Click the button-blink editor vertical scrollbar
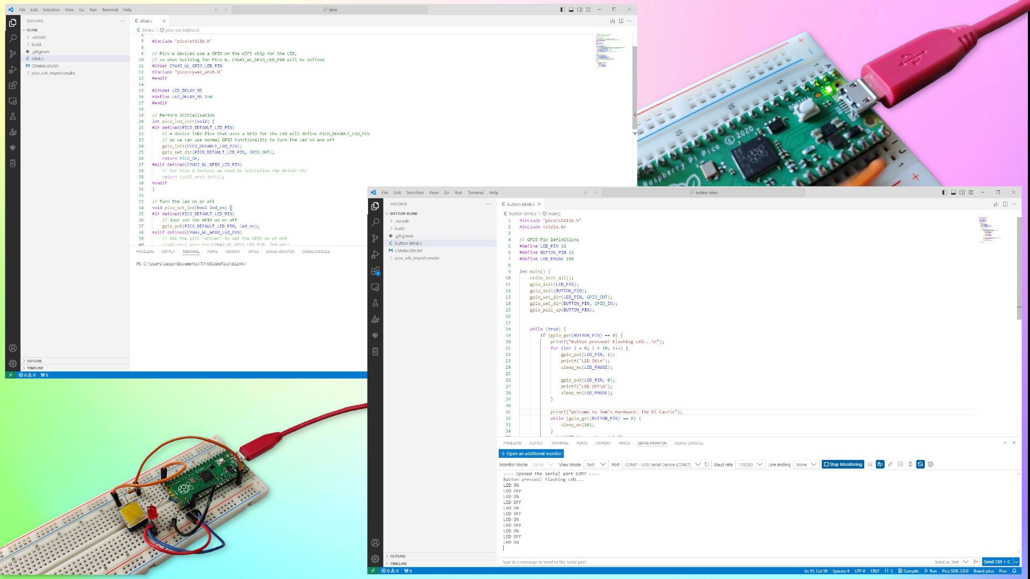 [x=1019, y=268]
